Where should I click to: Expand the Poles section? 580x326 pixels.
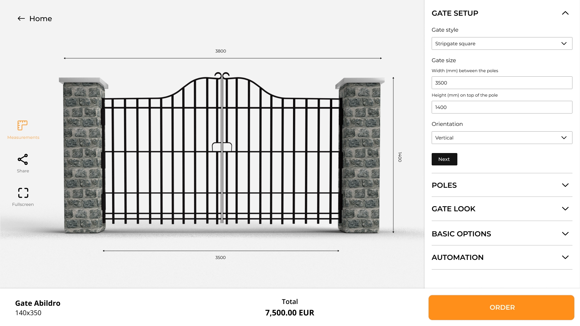point(565,185)
